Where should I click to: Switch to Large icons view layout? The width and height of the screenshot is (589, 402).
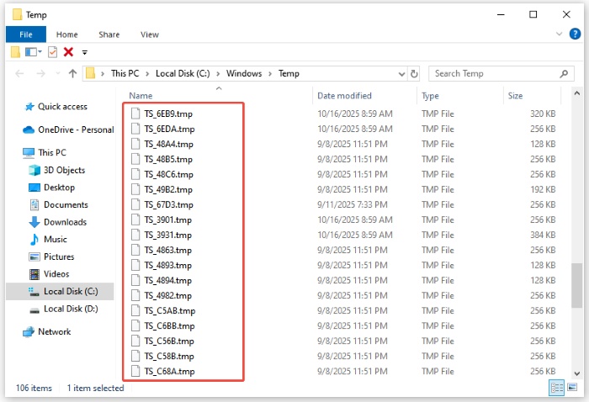coord(572,387)
